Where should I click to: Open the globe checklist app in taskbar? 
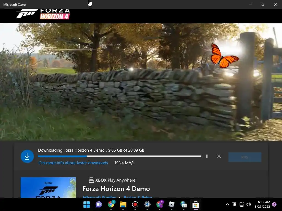pyautogui.click(x=183, y=204)
